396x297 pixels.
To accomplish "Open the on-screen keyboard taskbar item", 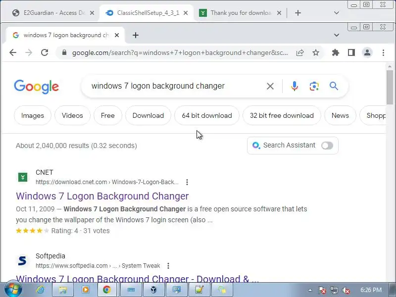I will point(131,290).
